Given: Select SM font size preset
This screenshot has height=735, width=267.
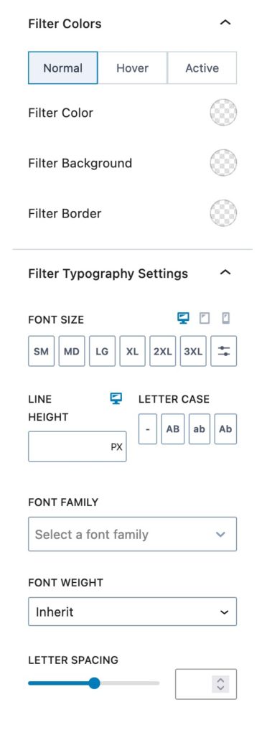Looking at the screenshot, I should 41,350.
